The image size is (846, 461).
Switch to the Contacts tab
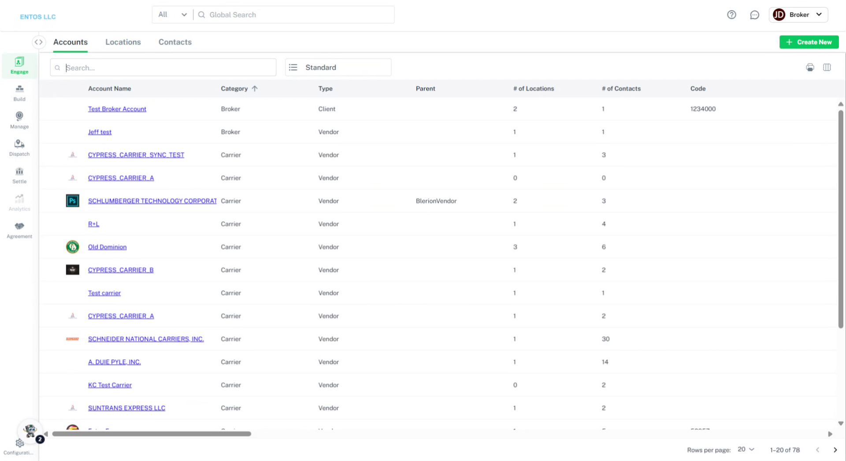pyautogui.click(x=175, y=42)
